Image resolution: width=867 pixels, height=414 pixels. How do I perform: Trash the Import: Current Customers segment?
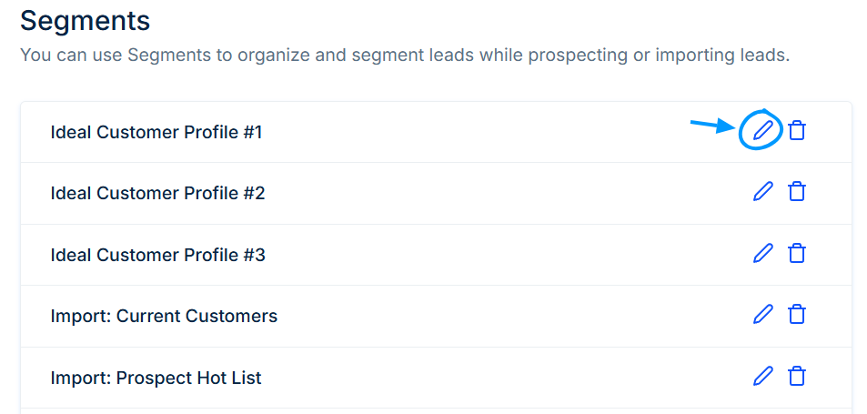tap(797, 314)
